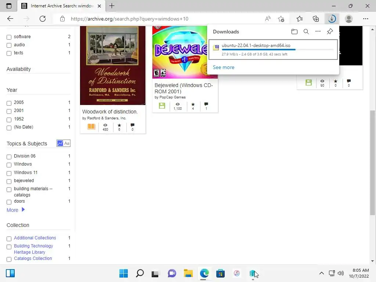Open Bejeweled (Windows CD-ROM 2001) title link

point(184,88)
